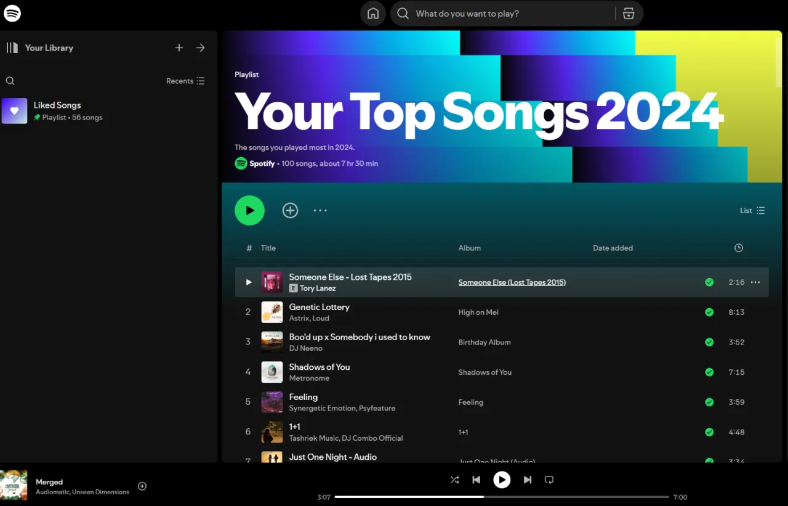Open now playing track title Merged

[x=49, y=482]
